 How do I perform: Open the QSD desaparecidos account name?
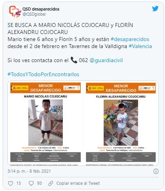[41, 9]
